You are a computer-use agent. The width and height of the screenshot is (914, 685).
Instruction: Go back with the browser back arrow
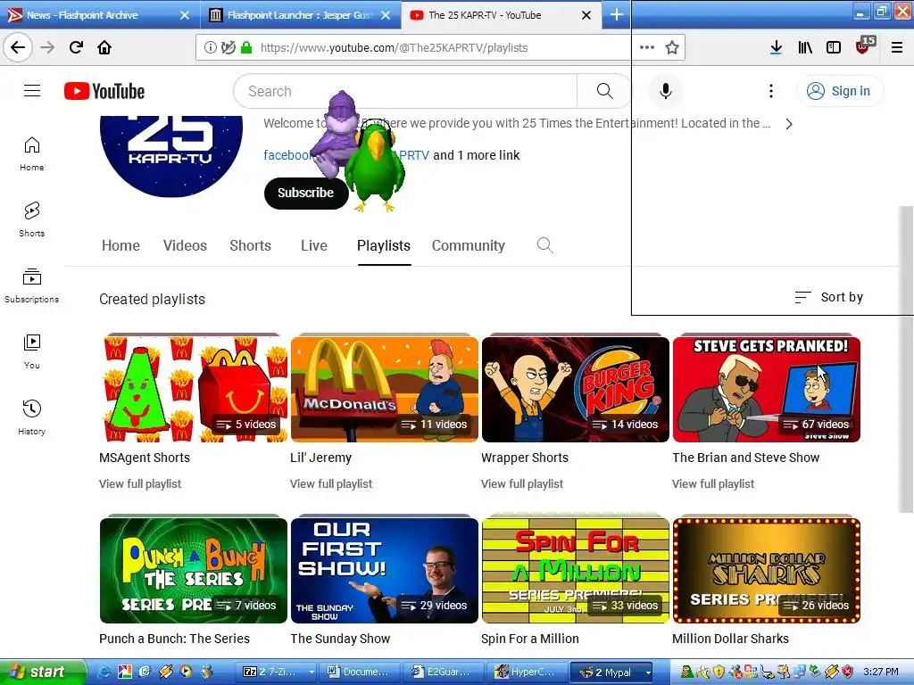click(x=18, y=47)
